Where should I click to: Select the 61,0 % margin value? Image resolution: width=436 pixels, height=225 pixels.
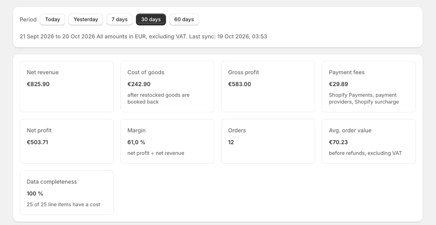pyautogui.click(x=136, y=142)
